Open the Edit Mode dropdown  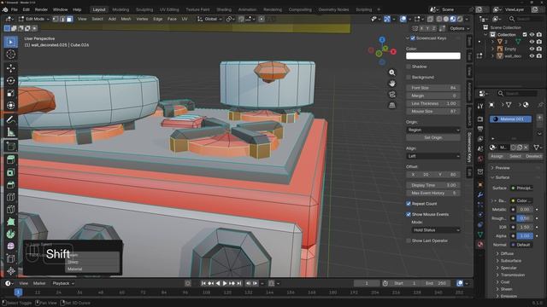pos(34,19)
